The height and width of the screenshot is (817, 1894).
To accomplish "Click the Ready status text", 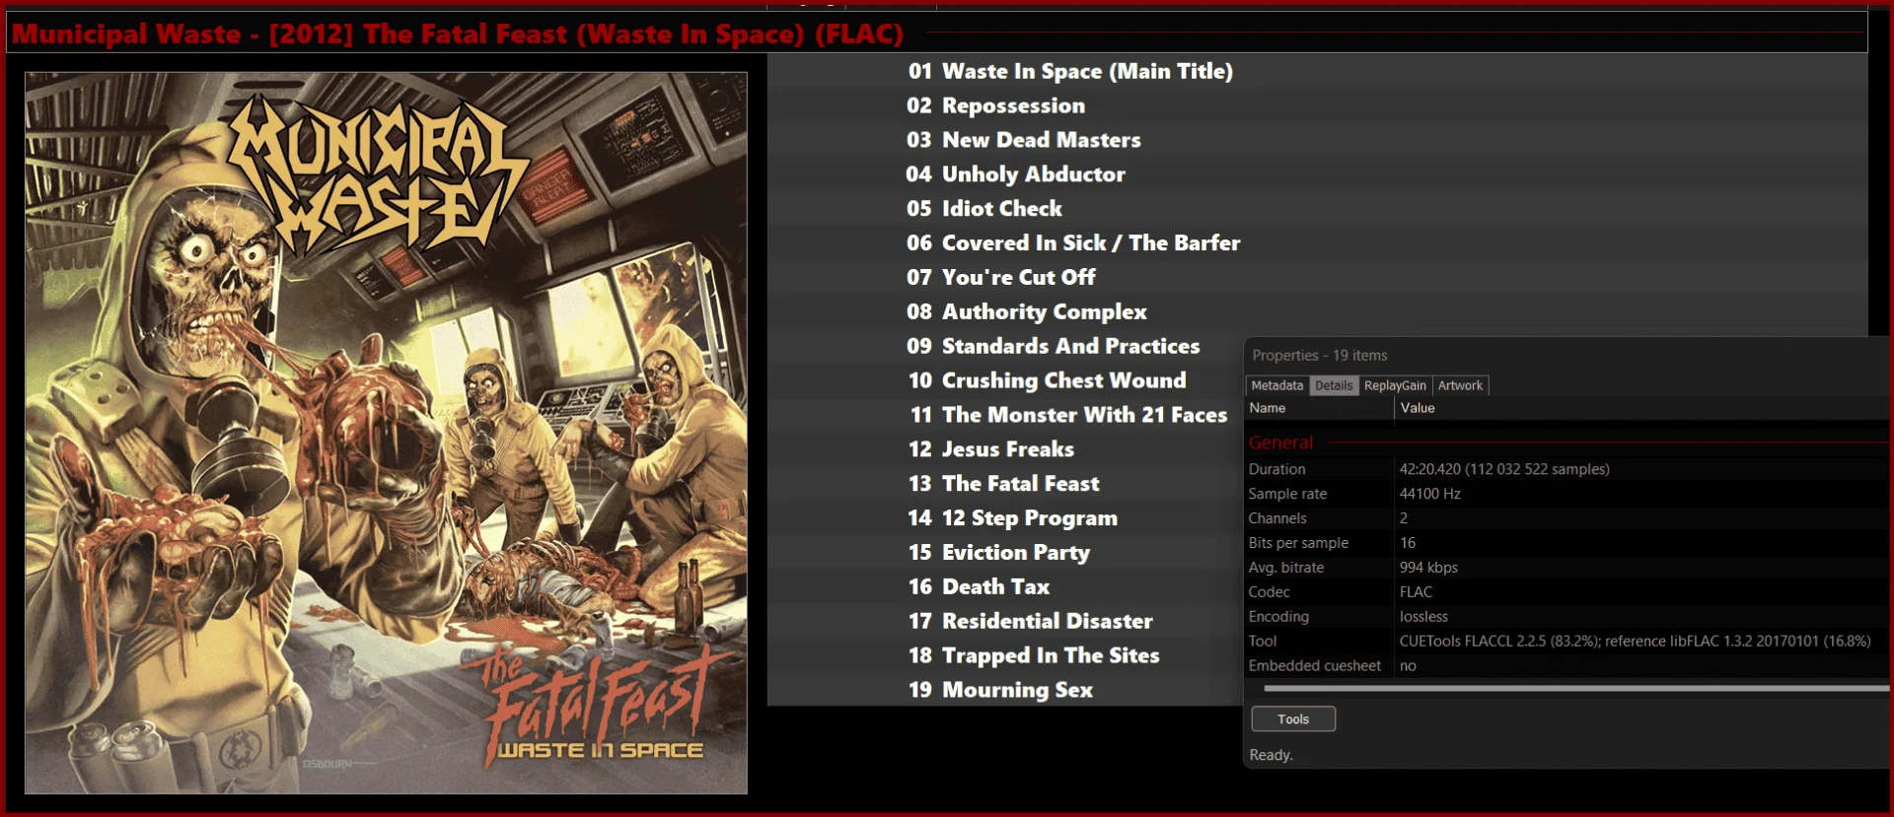I will click(1271, 755).
